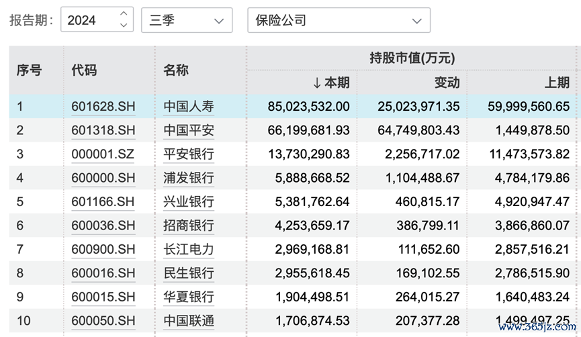
Task: Open the 华夏银行 stock name link
Action: pyautogui.click(x=189, y=297)
